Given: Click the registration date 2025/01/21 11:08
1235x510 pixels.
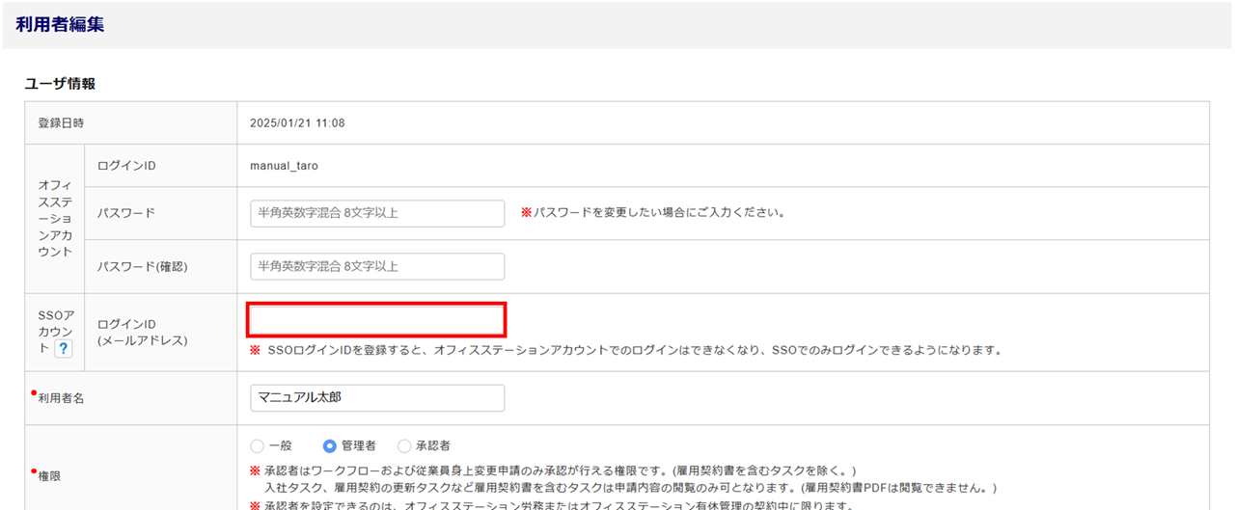Looking at the screenshot, I should [297, 123].
